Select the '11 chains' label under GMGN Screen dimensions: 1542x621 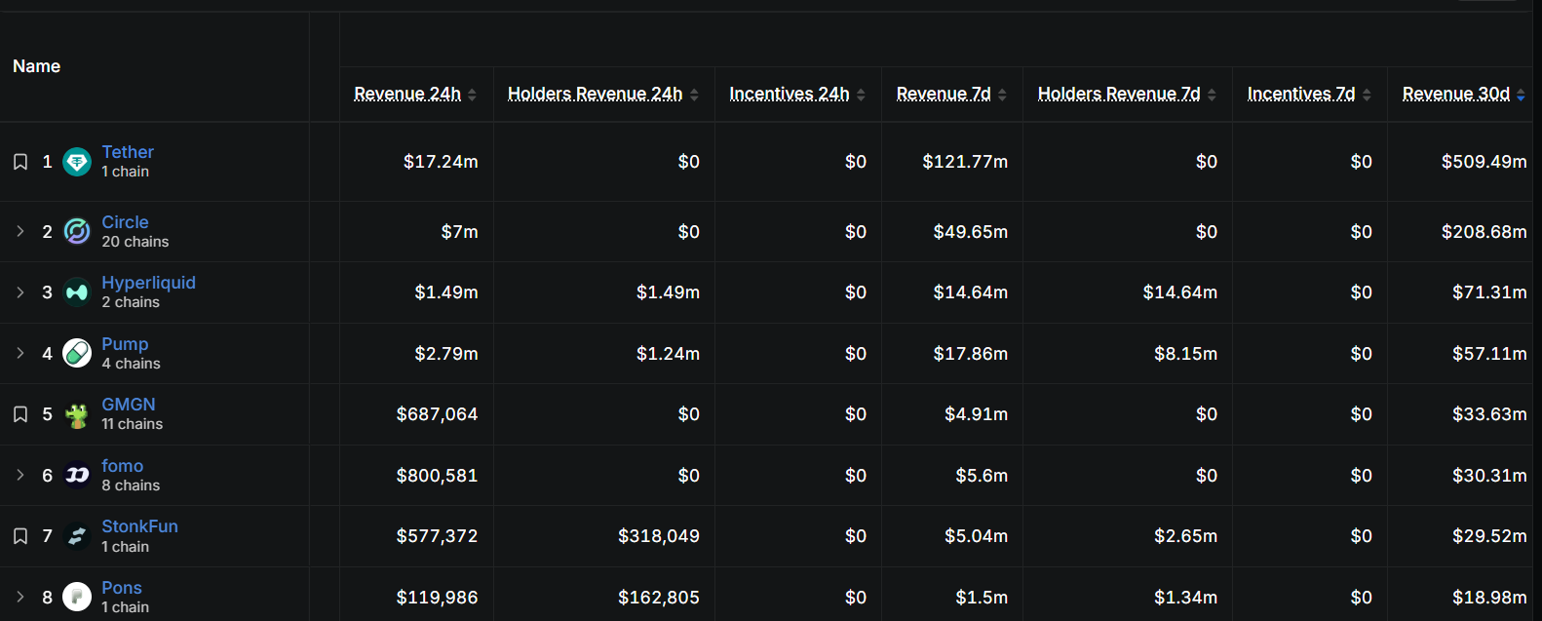(133, 424)
